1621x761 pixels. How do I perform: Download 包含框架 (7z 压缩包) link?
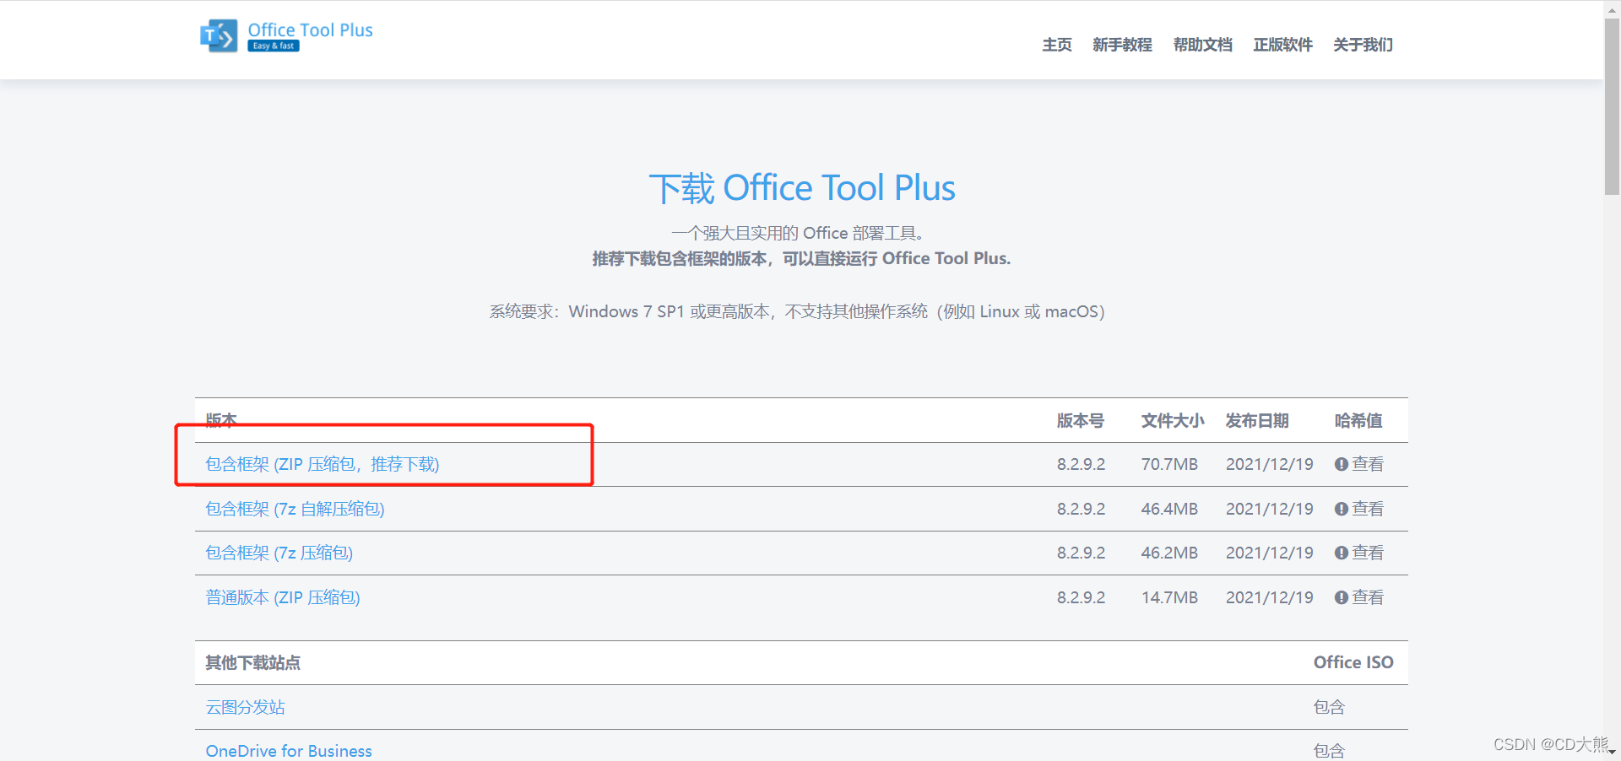coord(279,553)
